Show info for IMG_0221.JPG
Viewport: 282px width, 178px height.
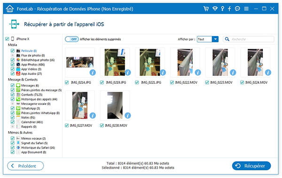tap(163, 73)
